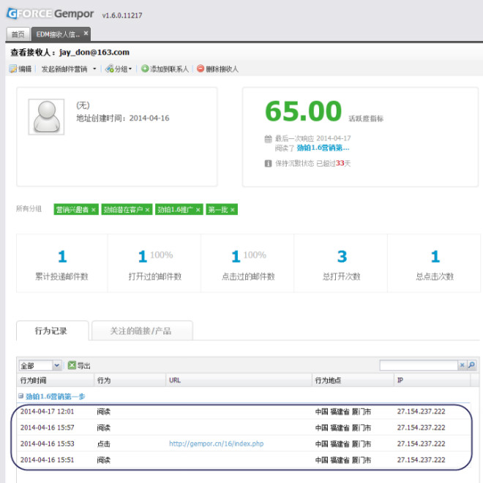483x483 pixels.
Task: Switch to the 首页 tab
Action: tap(17, 34)
